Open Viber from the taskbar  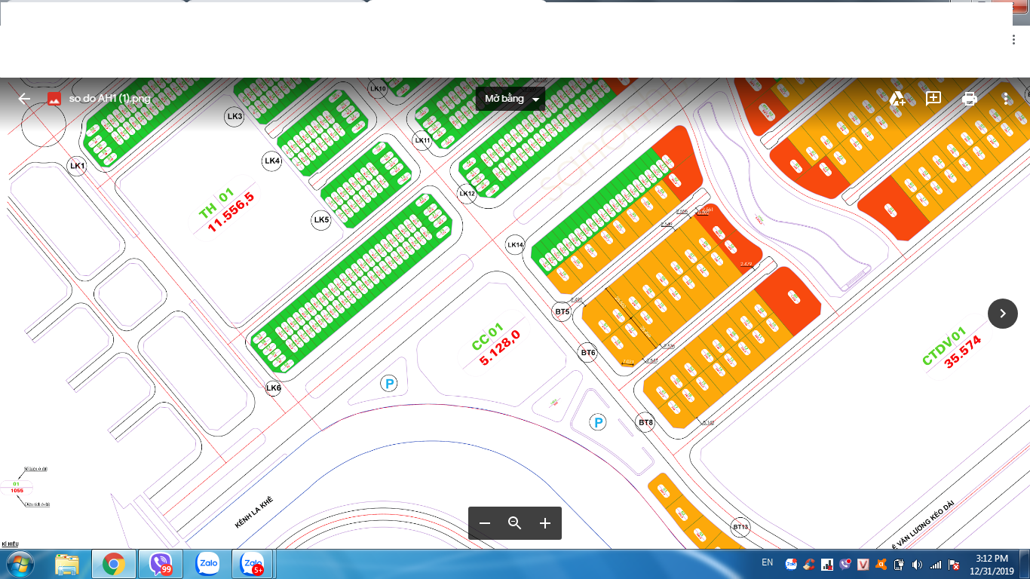161,564
